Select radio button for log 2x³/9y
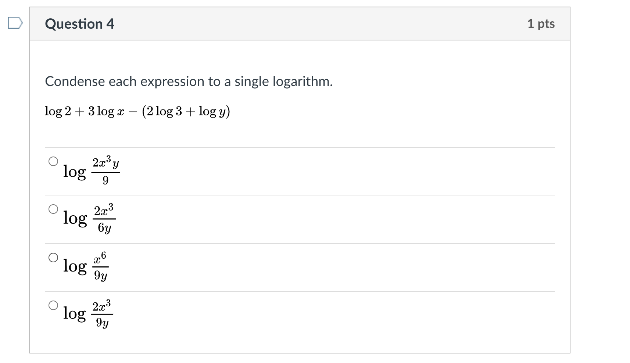The height and width of the screenshot is (363, 630). click(x=54, y=305)
